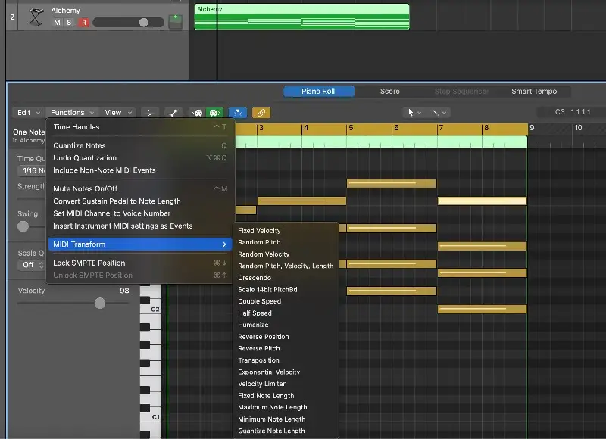Click the blue Catch playhead icon
606x439 pixels.
click(238, 113)
